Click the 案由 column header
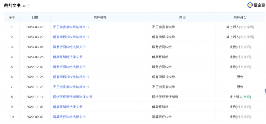This screenshot has height=124, width=266. tap(182, 17)
